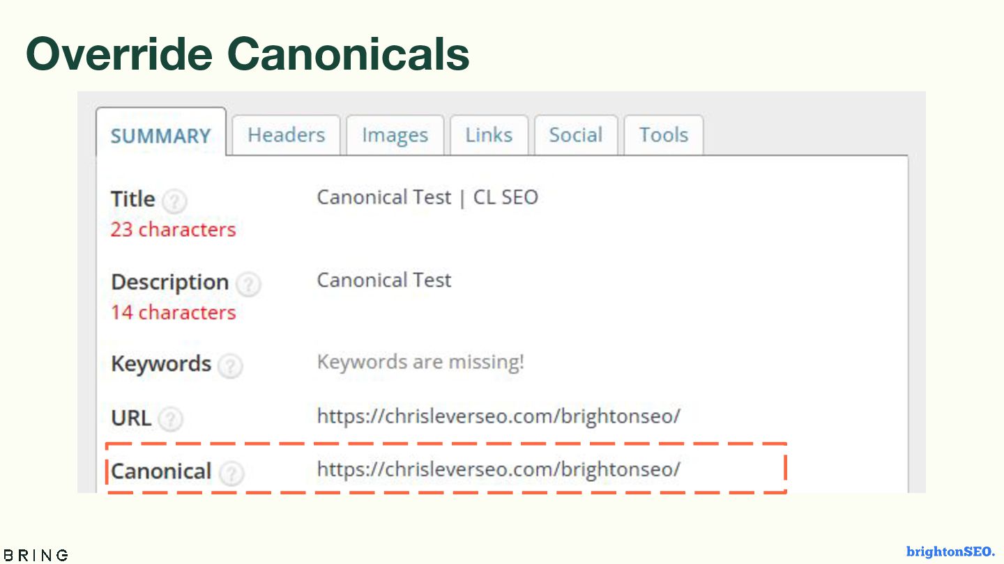Click the question mark next to Keywords
Image resolution: width=1004 pixels, height=564 pixels.
(x=230, y=366)
